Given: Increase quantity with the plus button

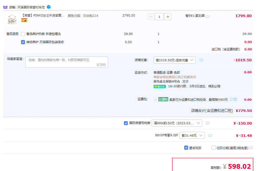Looking at the screenshot, I should (168, 17).
